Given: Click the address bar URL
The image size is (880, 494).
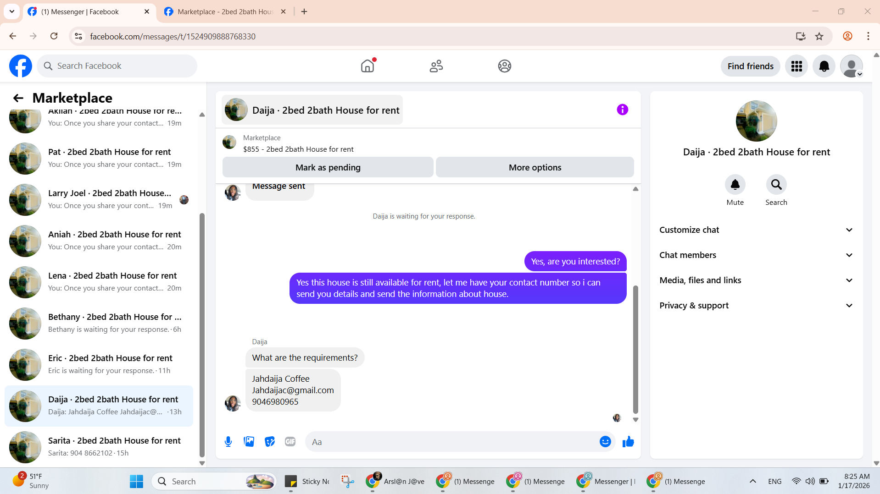Looking at the screenshot, I should 173,36.
